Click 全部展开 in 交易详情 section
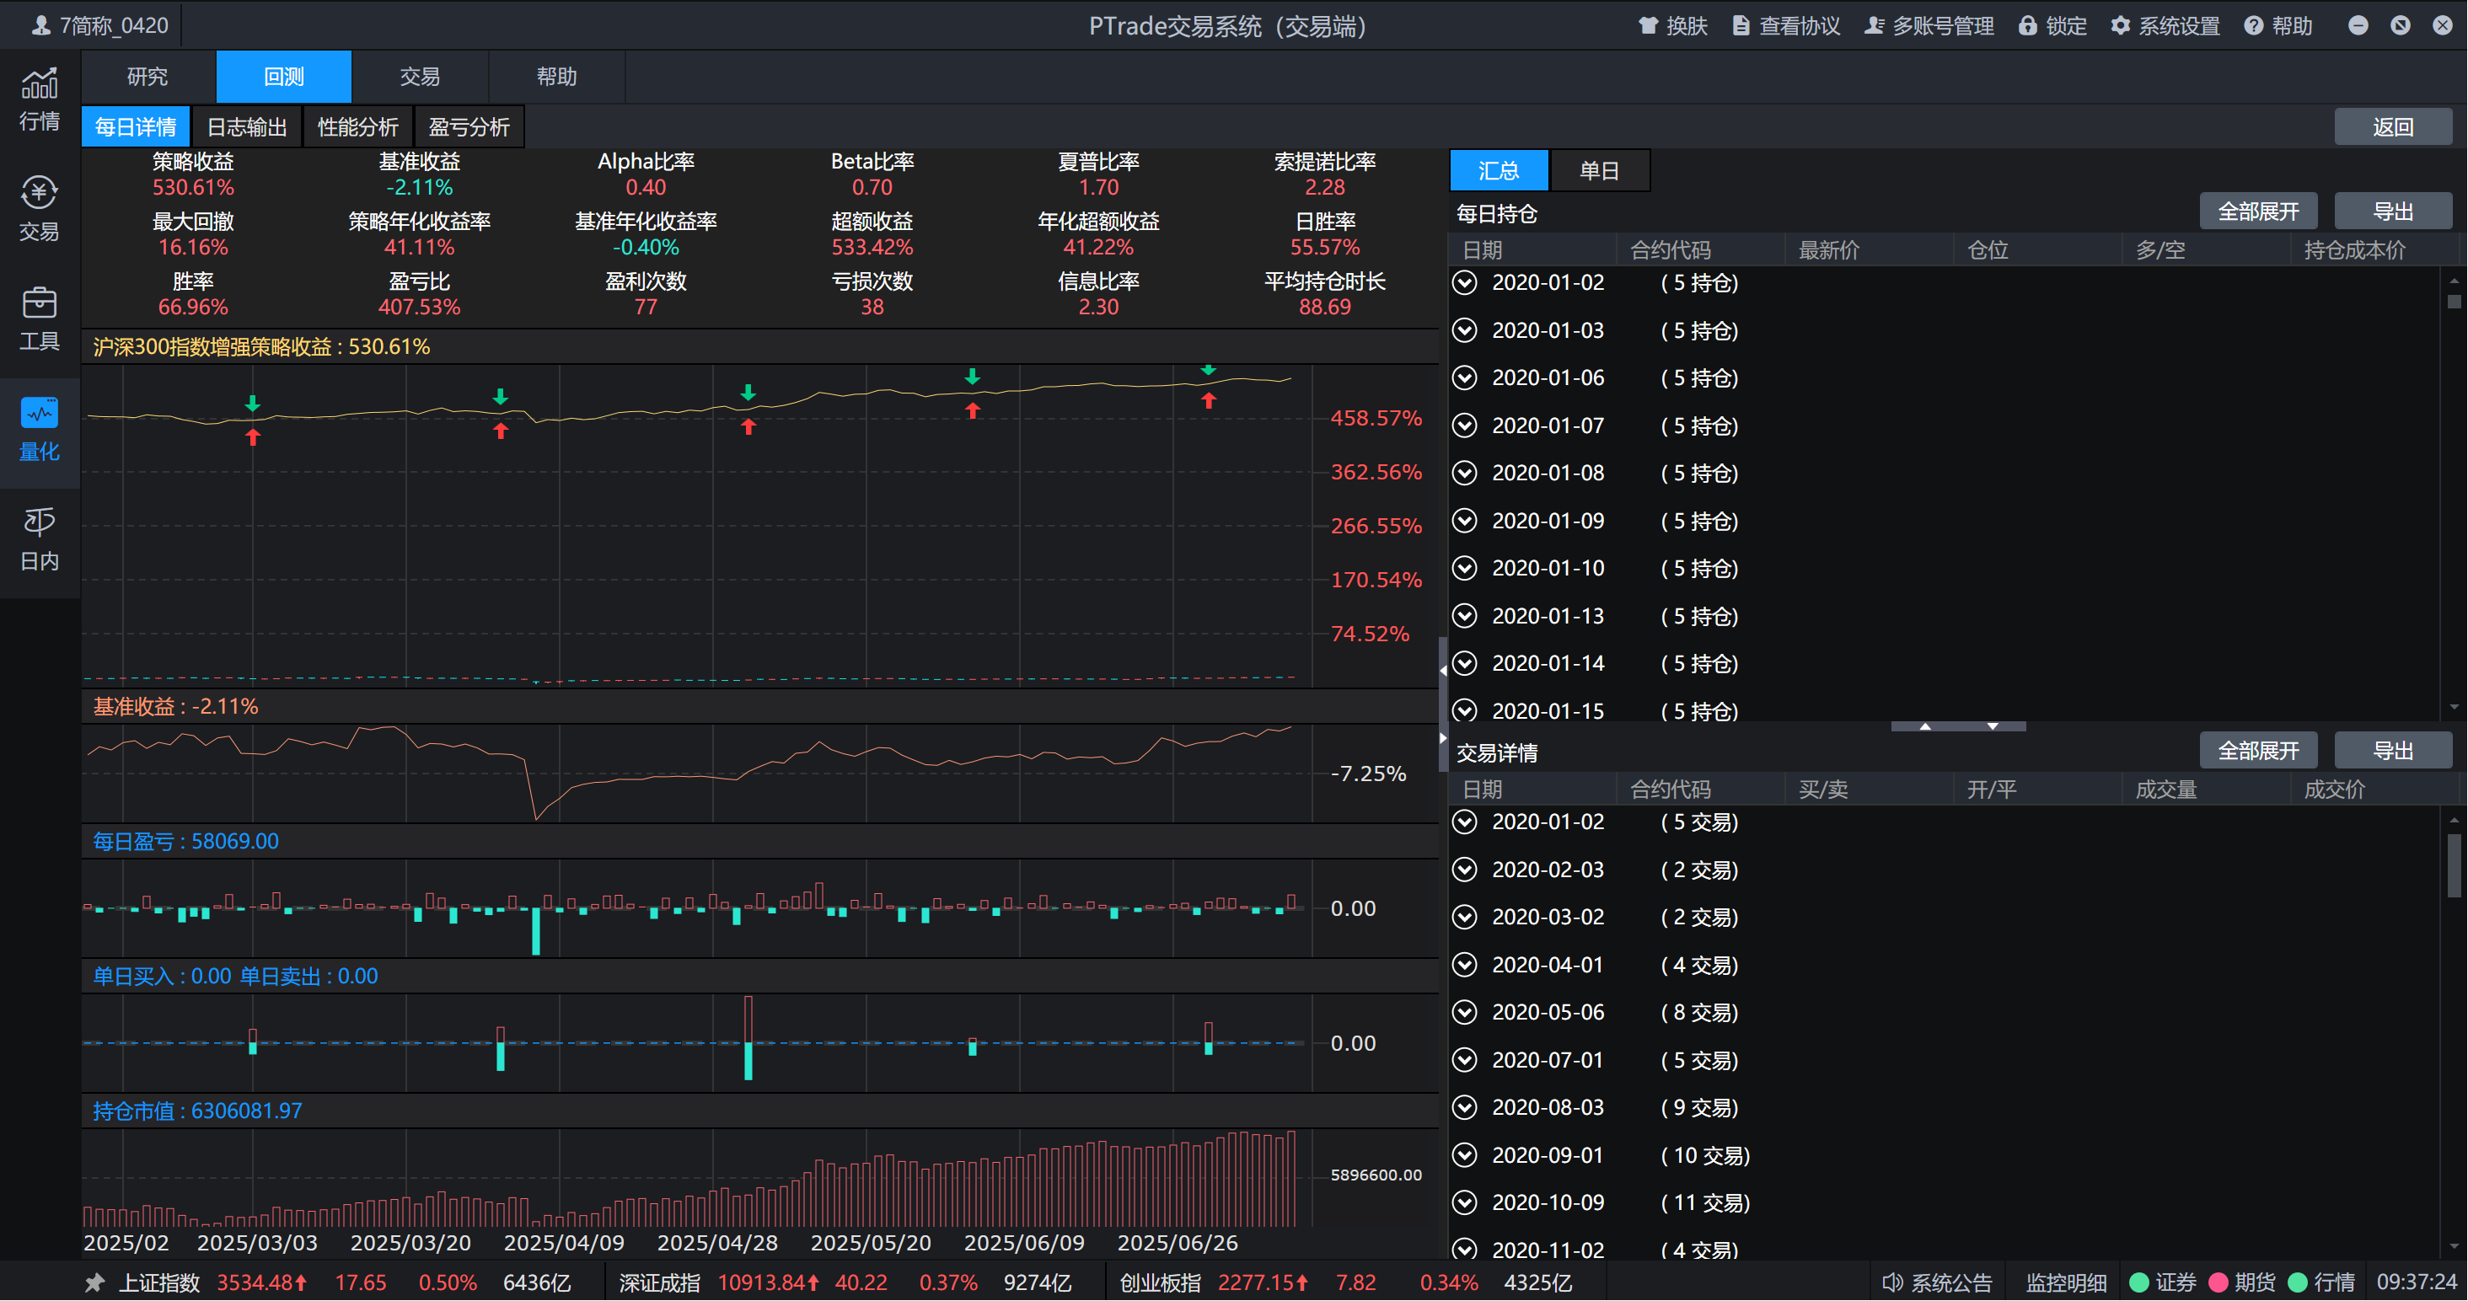Viewport: 2468px width, 1301px height. point(2257,750)
